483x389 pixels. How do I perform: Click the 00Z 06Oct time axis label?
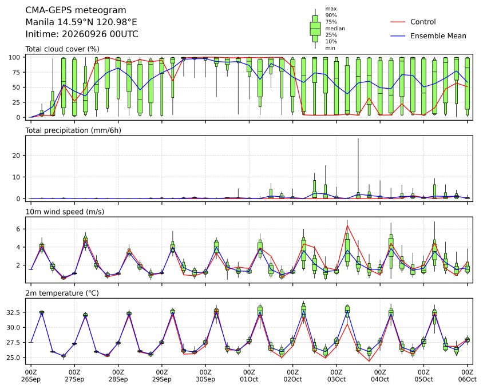tap(468, 376)
